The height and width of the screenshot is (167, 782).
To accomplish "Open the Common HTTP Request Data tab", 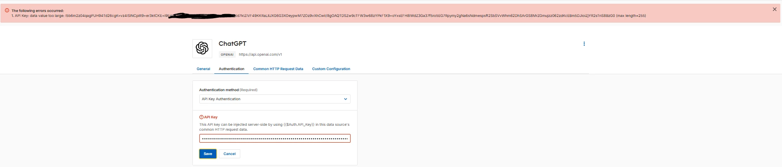I will click(278, 69).
